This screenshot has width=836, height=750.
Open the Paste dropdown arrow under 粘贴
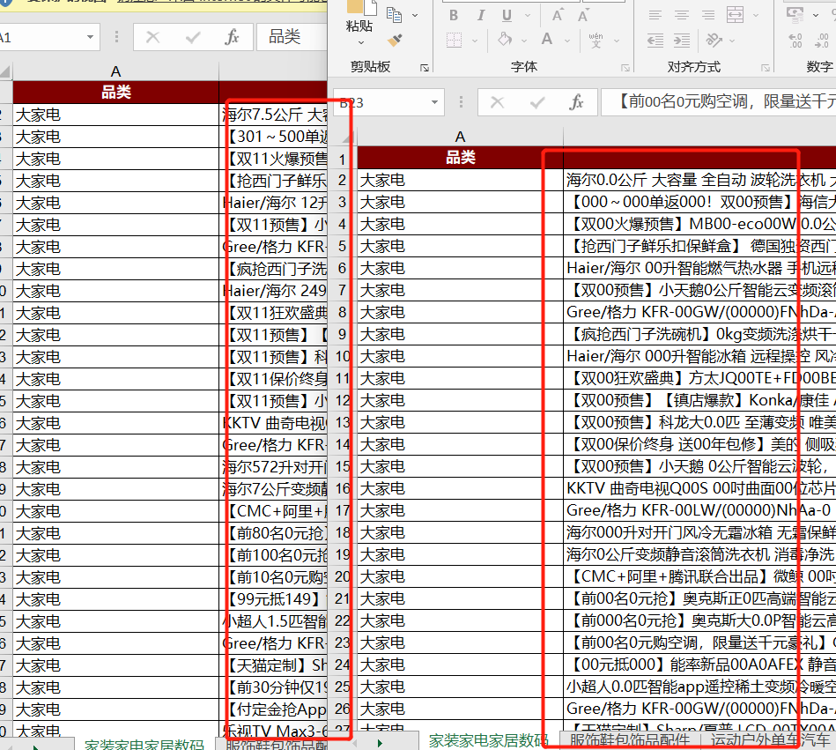(x=360, y=42)
